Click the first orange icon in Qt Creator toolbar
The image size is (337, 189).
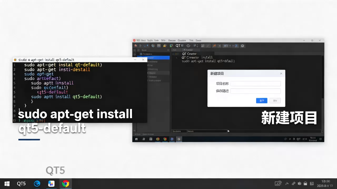point(136,46)
